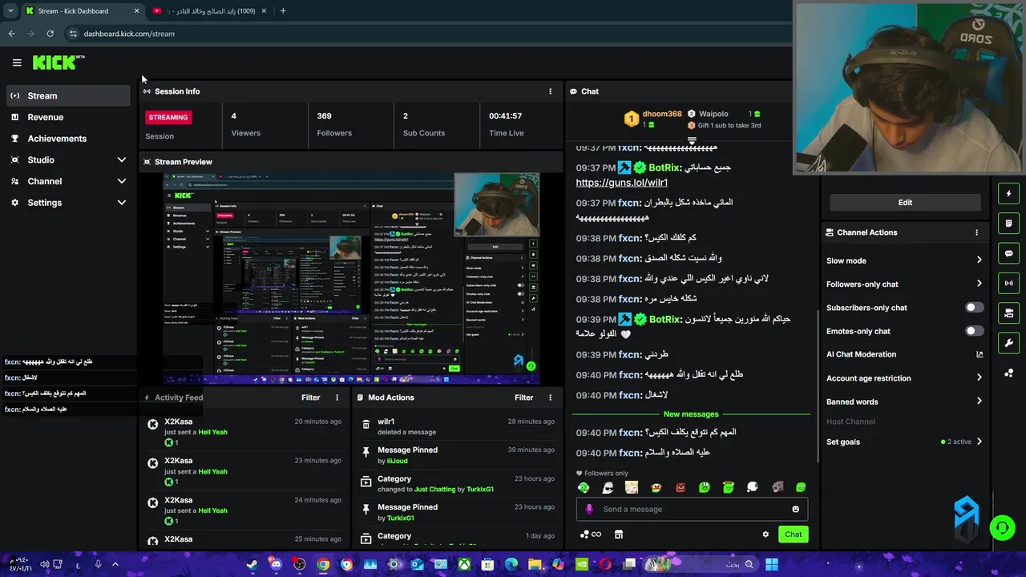Select Stream in sidebar

point(68,95)
